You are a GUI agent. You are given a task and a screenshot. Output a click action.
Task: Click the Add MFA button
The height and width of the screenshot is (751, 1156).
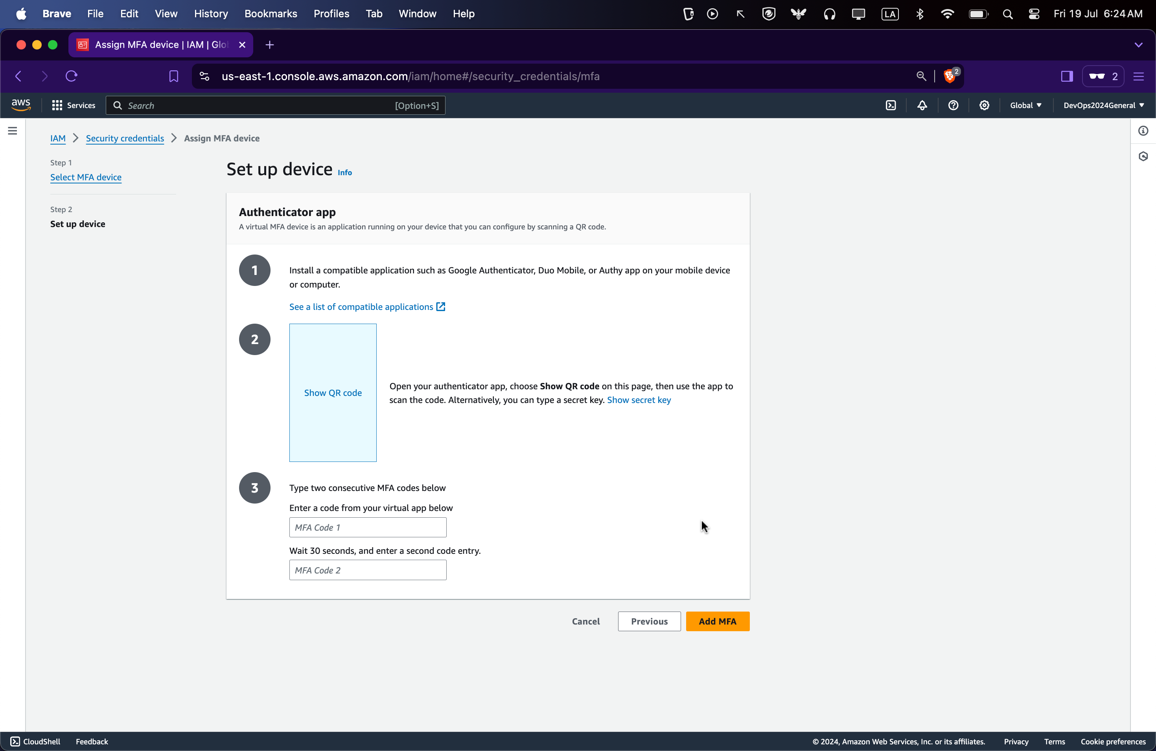pos(717,621)
